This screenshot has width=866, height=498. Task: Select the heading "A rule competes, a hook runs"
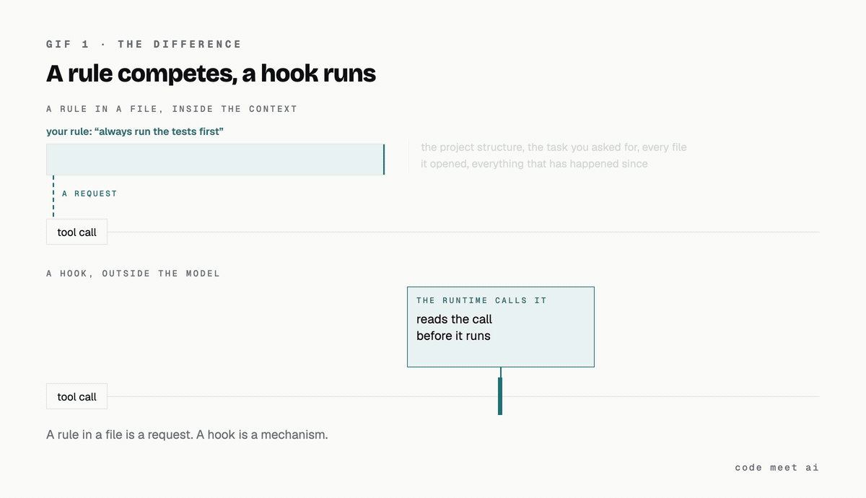tap(211, 74)
